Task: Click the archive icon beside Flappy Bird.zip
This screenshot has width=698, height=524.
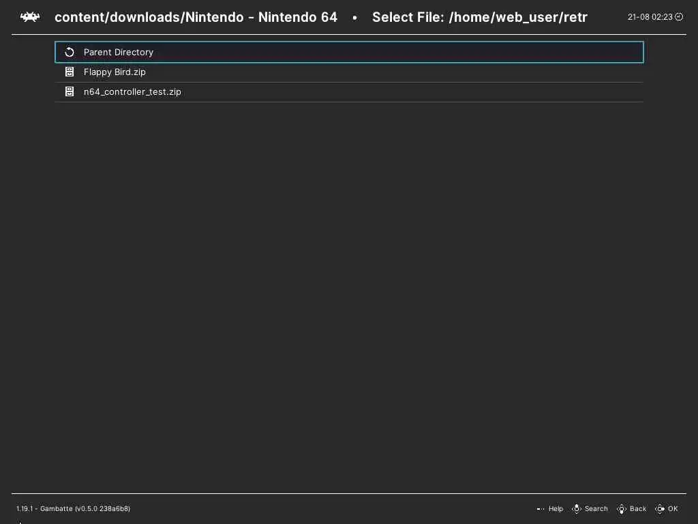Action: pos(70,72)
